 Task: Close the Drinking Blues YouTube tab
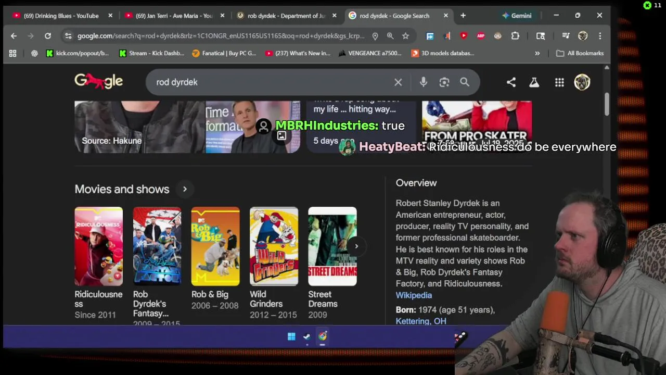[x=110, y=16]
